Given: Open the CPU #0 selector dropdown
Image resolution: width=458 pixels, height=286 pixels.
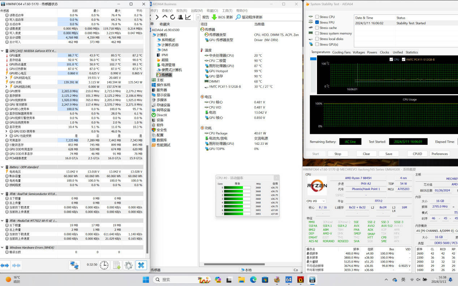Looking at the screenshot, I should tap(316, 201).
